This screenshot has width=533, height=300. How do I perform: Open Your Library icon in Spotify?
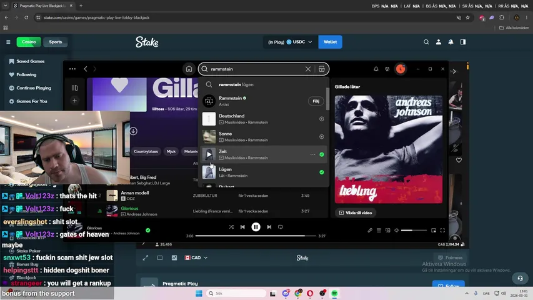click(x=74, y=87)
